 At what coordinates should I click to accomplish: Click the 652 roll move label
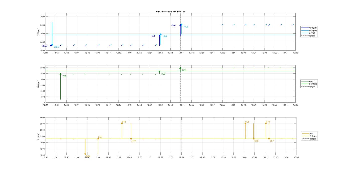point(100,137)
